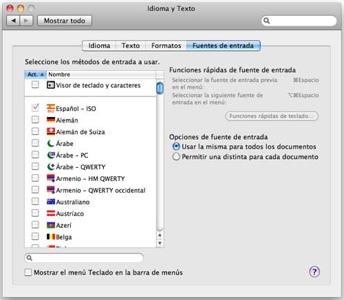The image size is (344, 300).
Task: Click the Belga flag icon
Action: point(51,237)
